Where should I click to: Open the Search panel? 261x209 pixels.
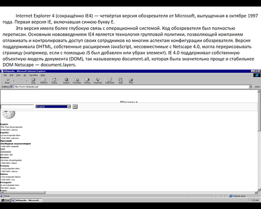(x=66, y=81)
